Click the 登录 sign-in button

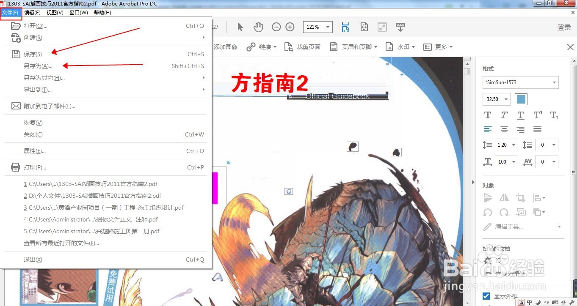click(x=564, y=27)
